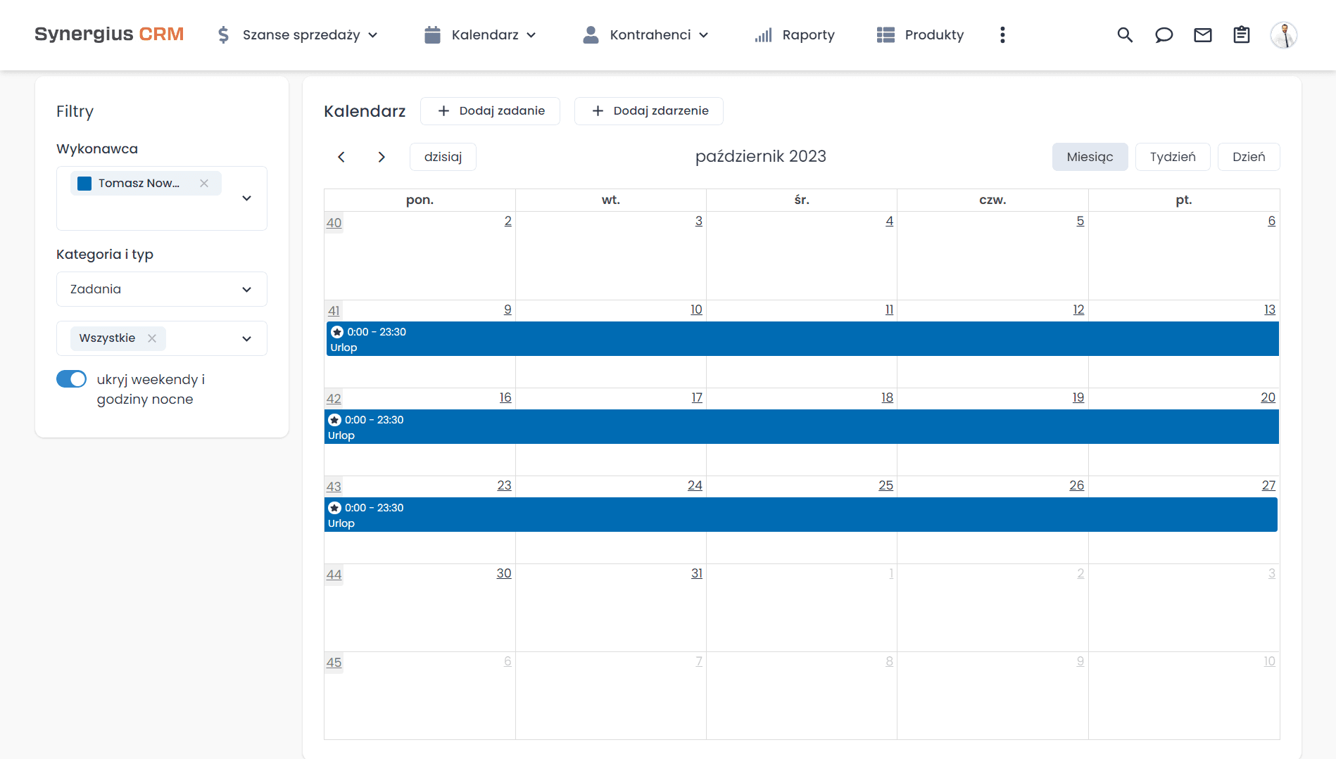Image resolution: width=1336 pixels, height=759 pixels.
Task: Click the Produkty grid icon
Action: [x=885, y=34]
